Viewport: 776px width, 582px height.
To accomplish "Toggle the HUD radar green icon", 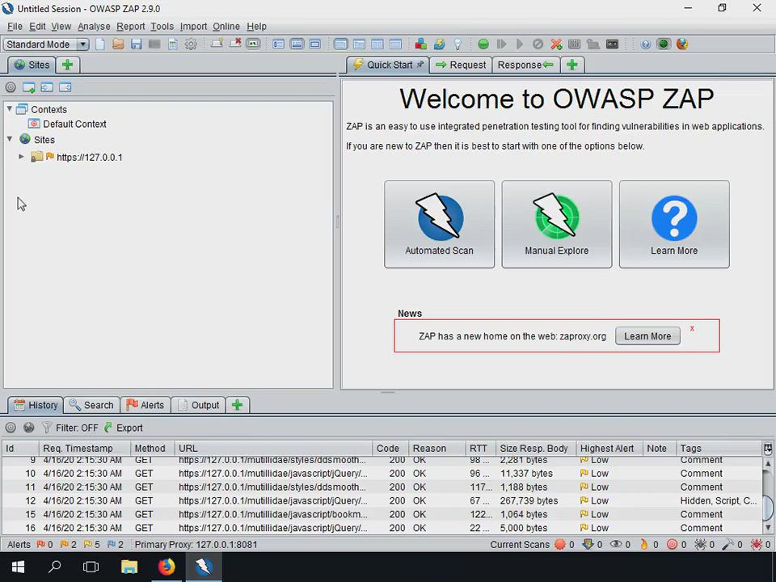I will [x=664, y=44].
